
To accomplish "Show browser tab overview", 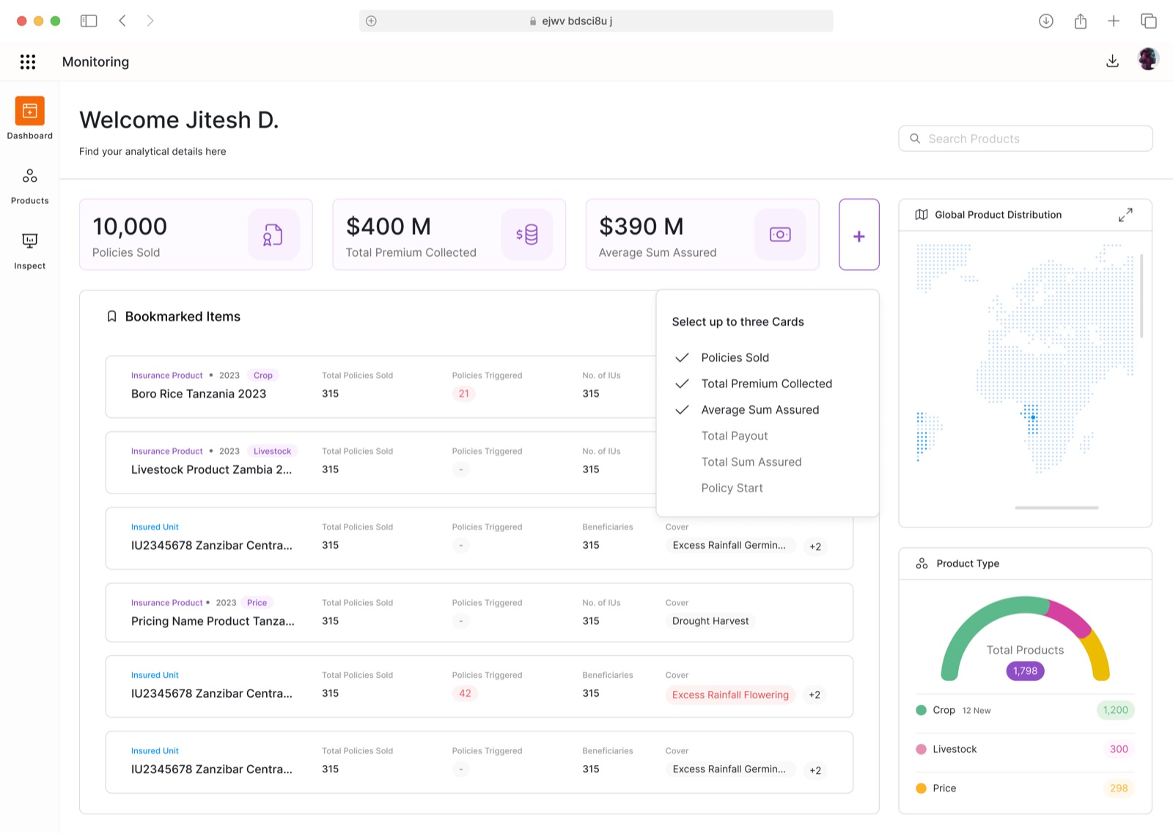I will (x=1149, y=21).
